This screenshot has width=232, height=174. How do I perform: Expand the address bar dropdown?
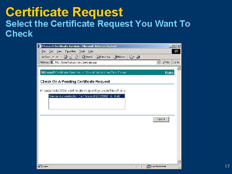coord(158,62)
